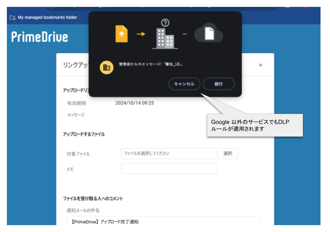Focus the ファイルを選択してください file field
This screenshot has height=232, width=330.
point(168,153)
